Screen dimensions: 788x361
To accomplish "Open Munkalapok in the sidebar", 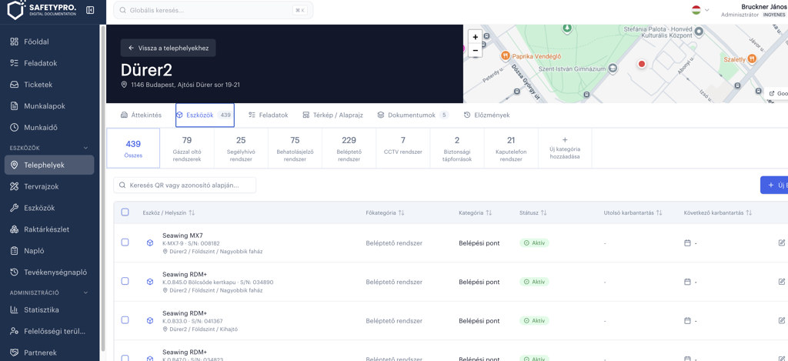I will [49, 106].
